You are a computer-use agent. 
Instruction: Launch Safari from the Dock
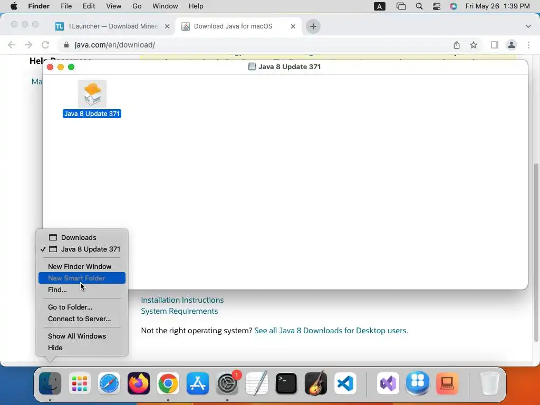[x=109, y=383]
